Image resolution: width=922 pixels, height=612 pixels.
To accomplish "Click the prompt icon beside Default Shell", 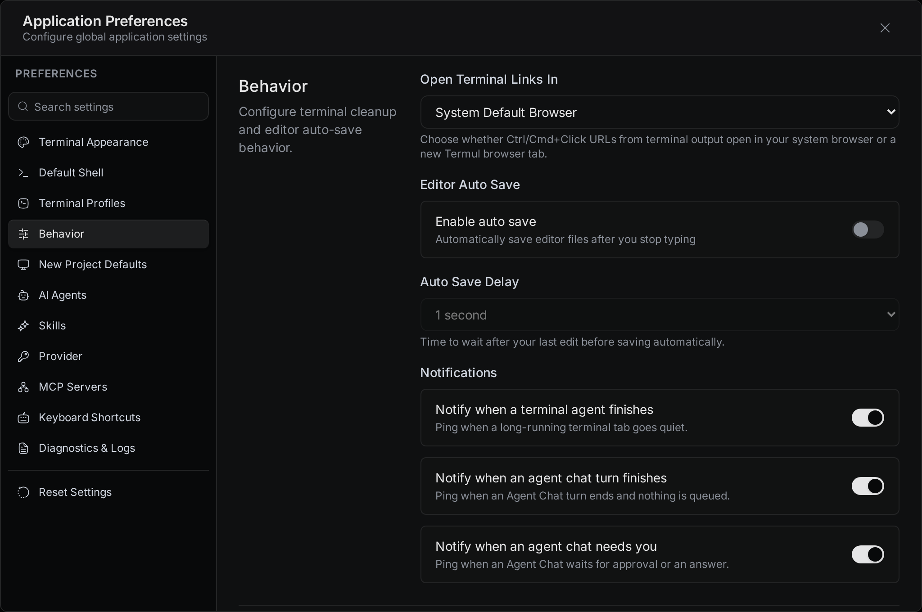I will [23, 173].
